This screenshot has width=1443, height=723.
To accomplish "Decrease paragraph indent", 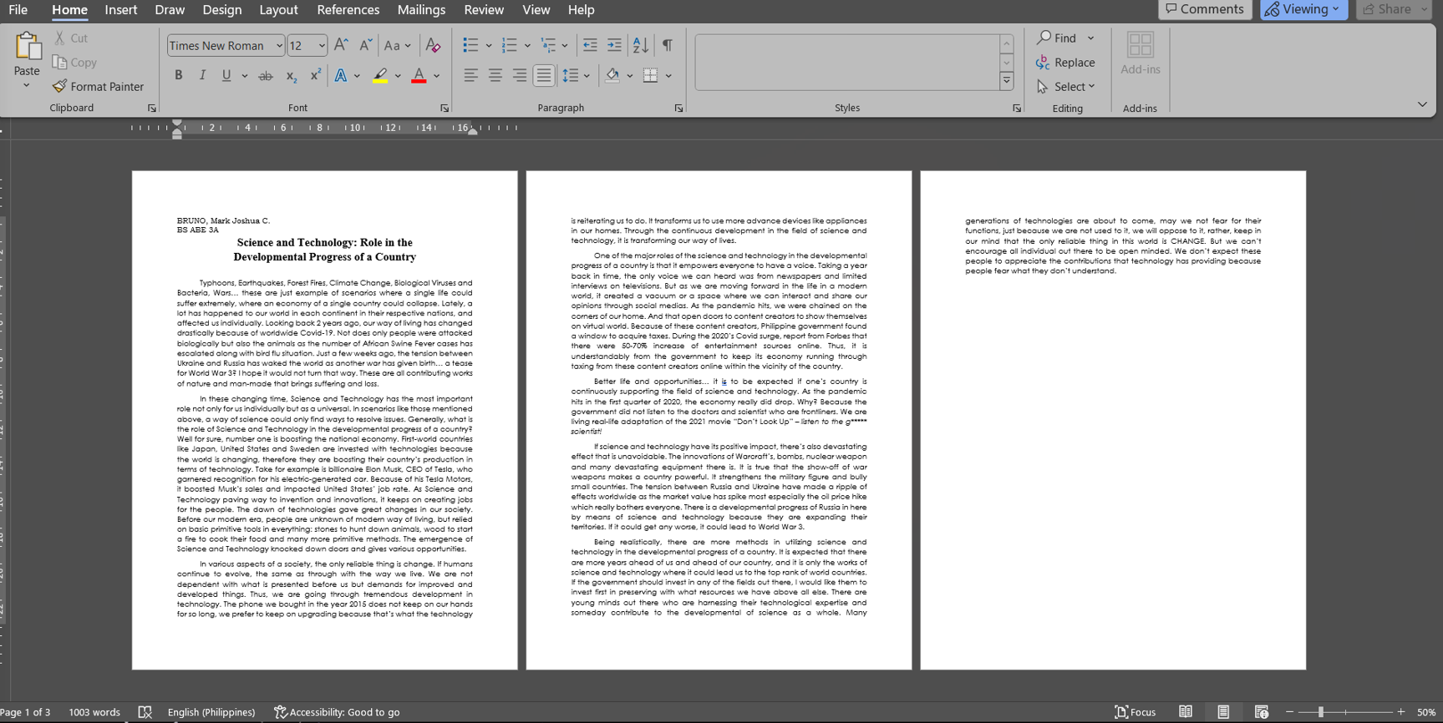I will point(590,45).
